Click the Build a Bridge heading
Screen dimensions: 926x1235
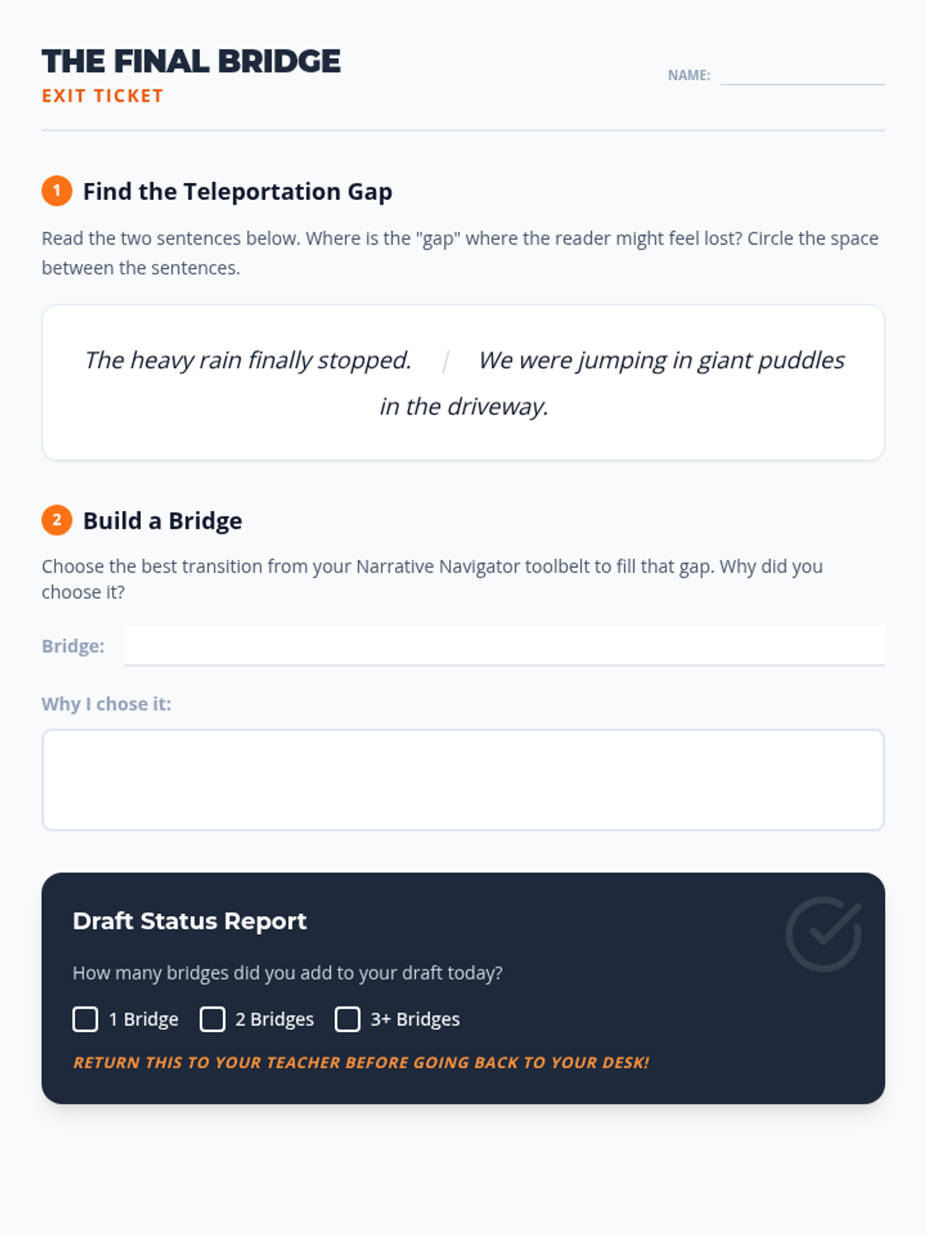point(163,521)
